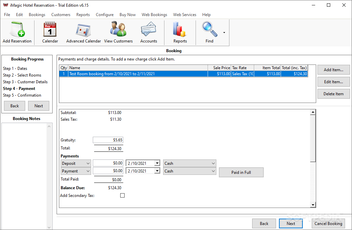Open the Configure menu
This screenshot has width=352, height=230.
104,15
